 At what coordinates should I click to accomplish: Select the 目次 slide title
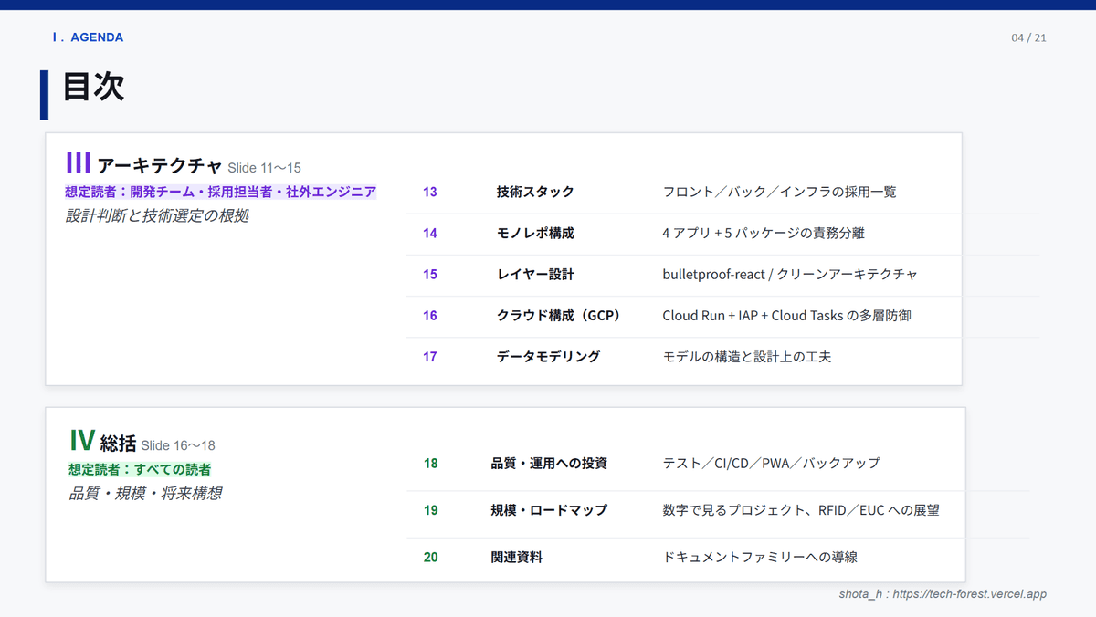(94, 87)
